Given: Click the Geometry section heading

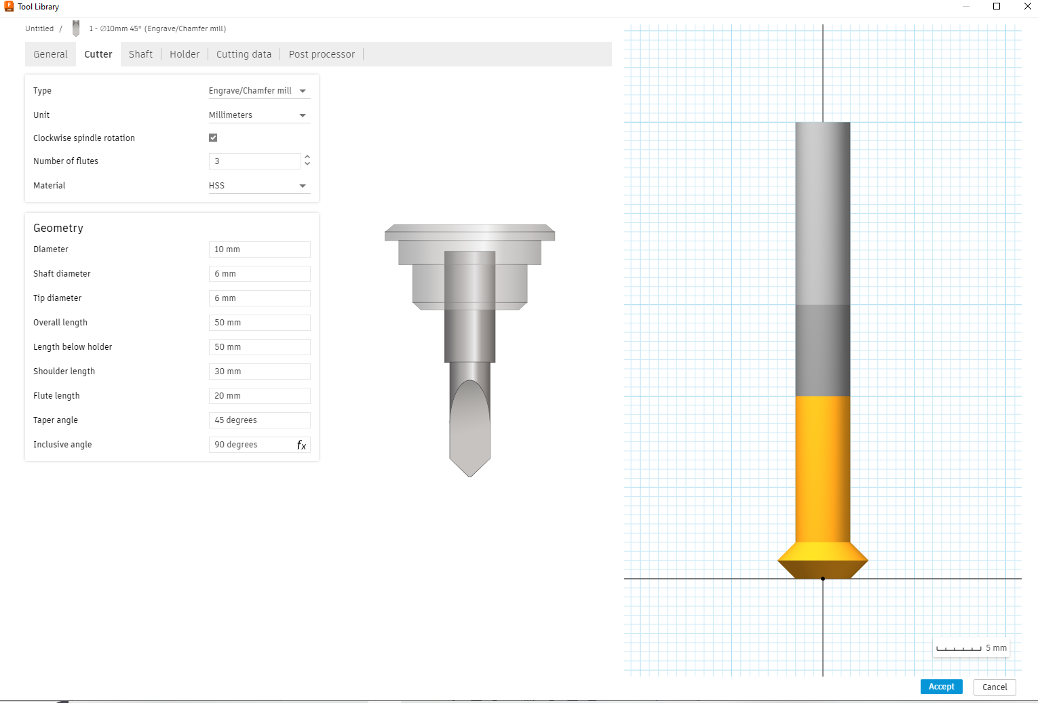Looking at the screenshot, I should tap(58, 228).
